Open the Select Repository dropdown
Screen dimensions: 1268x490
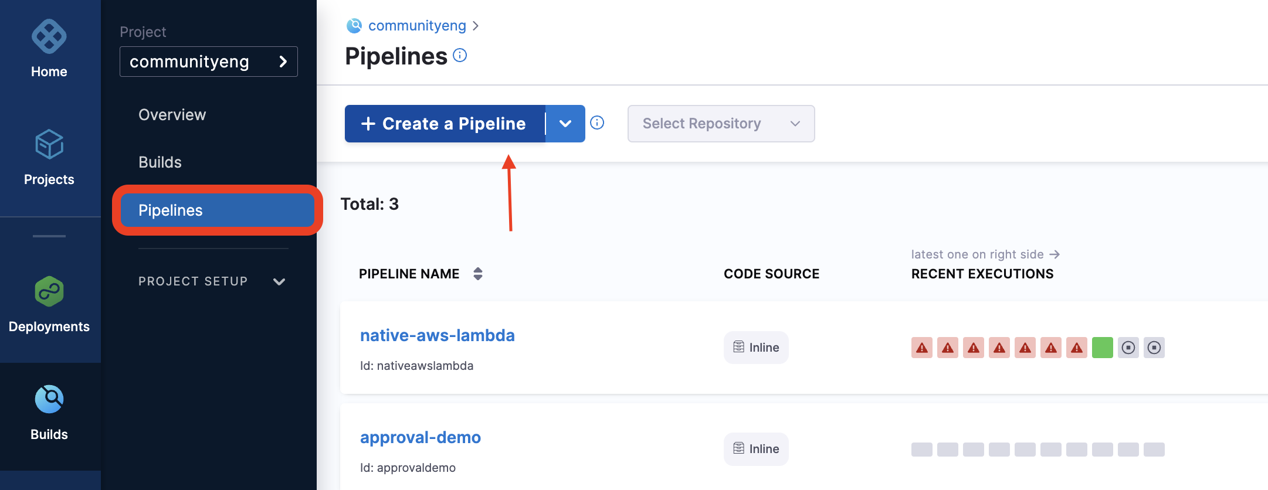(721, 124)
